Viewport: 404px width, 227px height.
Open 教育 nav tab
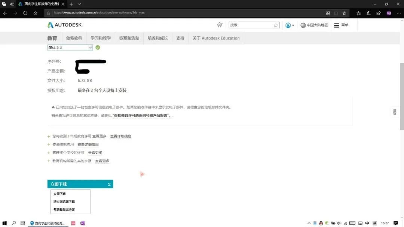pyautogui.click(x=52, y=38)
